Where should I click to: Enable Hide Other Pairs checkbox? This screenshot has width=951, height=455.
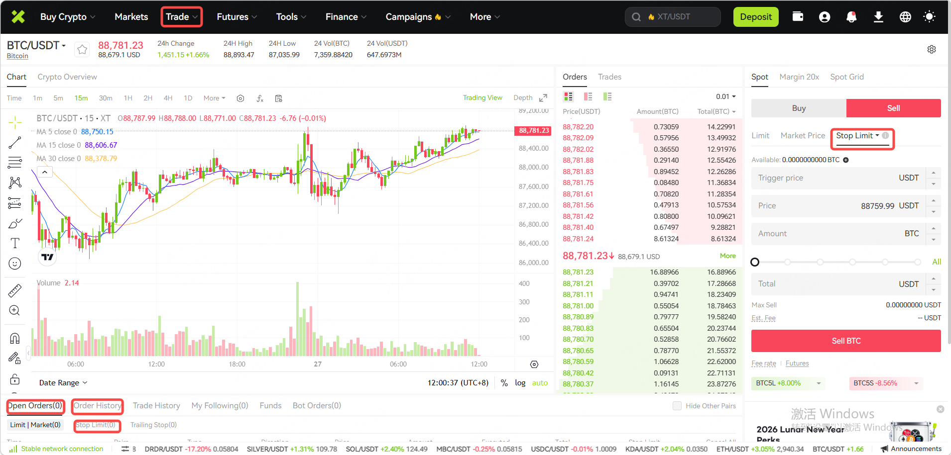pyautogui.click(x=677, y=406)
